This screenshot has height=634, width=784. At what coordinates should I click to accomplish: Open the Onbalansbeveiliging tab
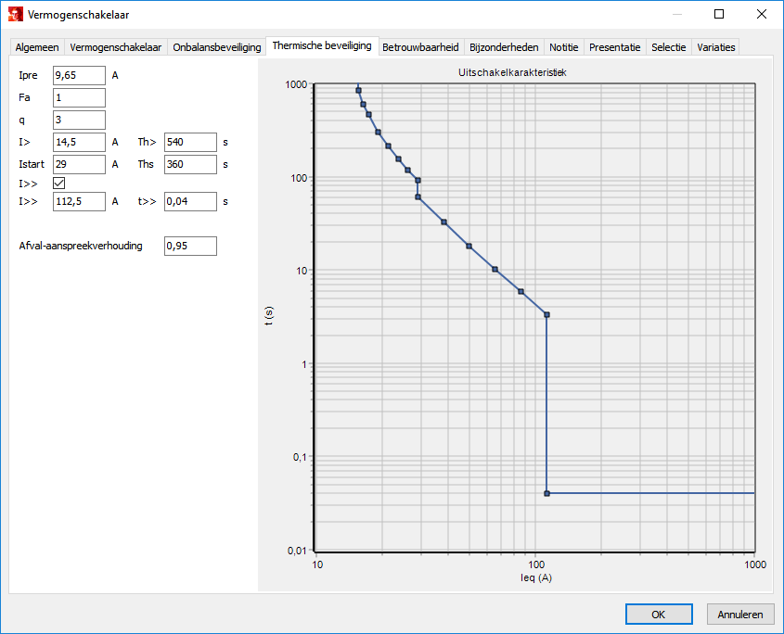pyautogui.click(x=217, y=47)
